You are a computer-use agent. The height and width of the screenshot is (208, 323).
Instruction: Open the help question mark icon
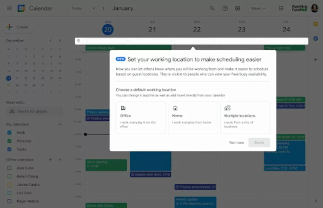click(x=225, y=9)
